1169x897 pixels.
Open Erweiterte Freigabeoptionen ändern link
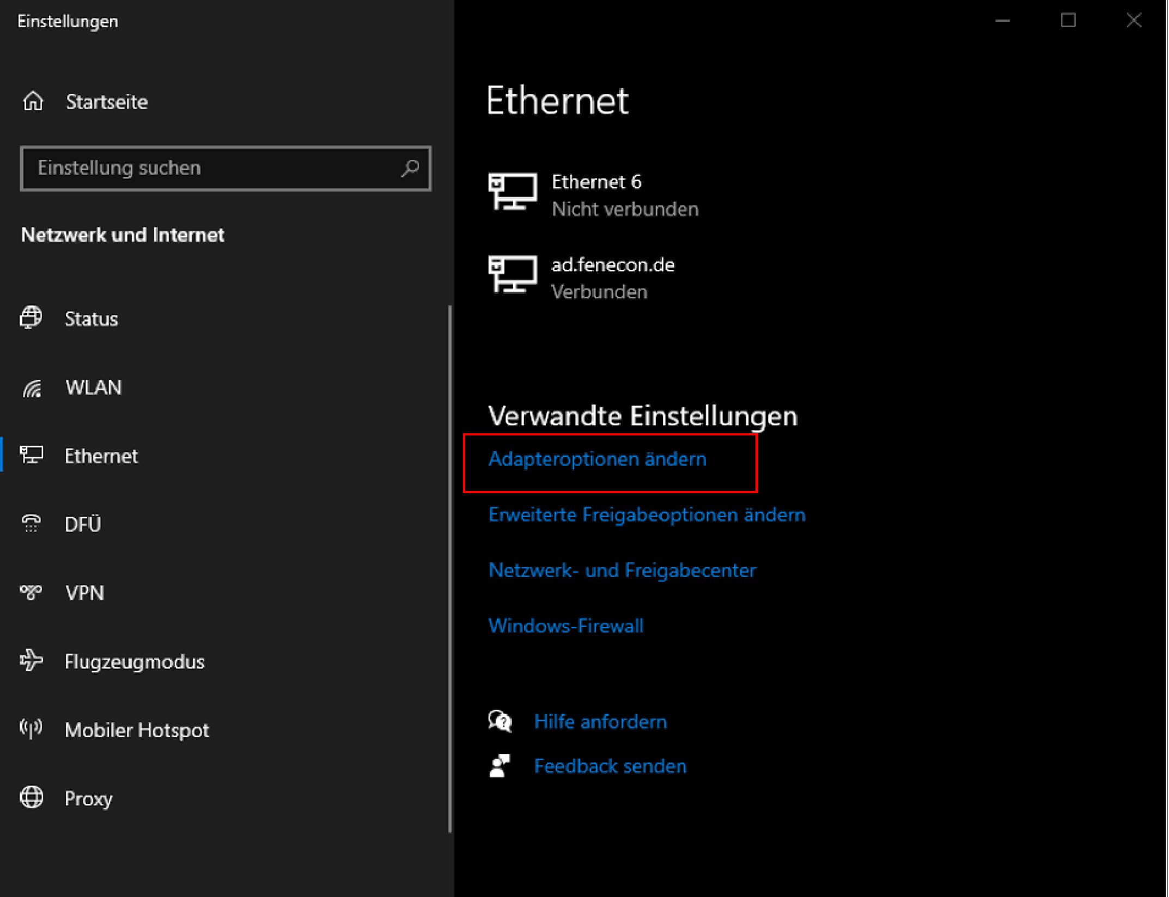[x=647, y=515]
